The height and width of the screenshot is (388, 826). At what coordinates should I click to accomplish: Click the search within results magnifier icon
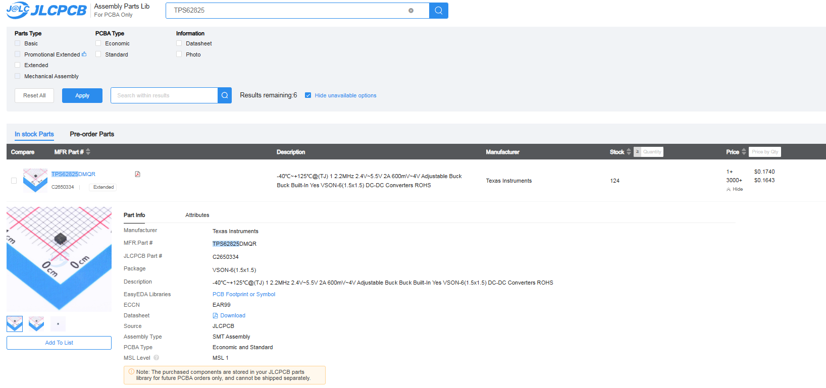click(x=225, y=95)
